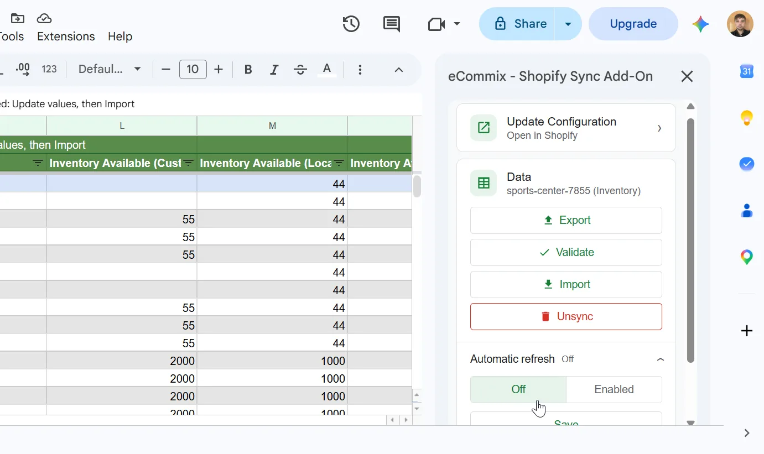The image size is (764, 454).
Task: Open Google Tasks side panel icon
Action: click(x=747, y=164)
